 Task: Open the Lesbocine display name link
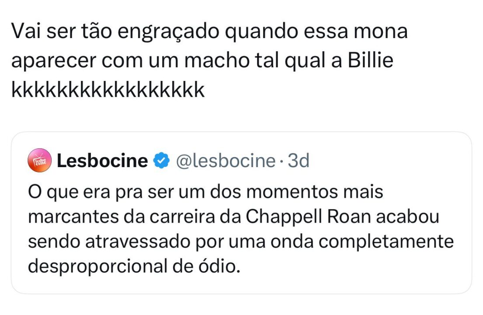click(x=102, y=161)
